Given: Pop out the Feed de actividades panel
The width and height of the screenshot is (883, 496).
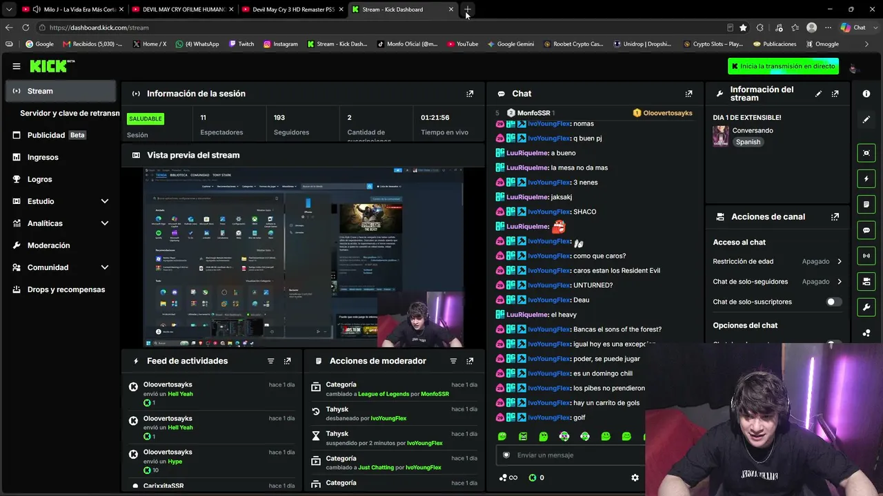Looking at the screenshot, I should pyautogui.click(x=287, y=361).
